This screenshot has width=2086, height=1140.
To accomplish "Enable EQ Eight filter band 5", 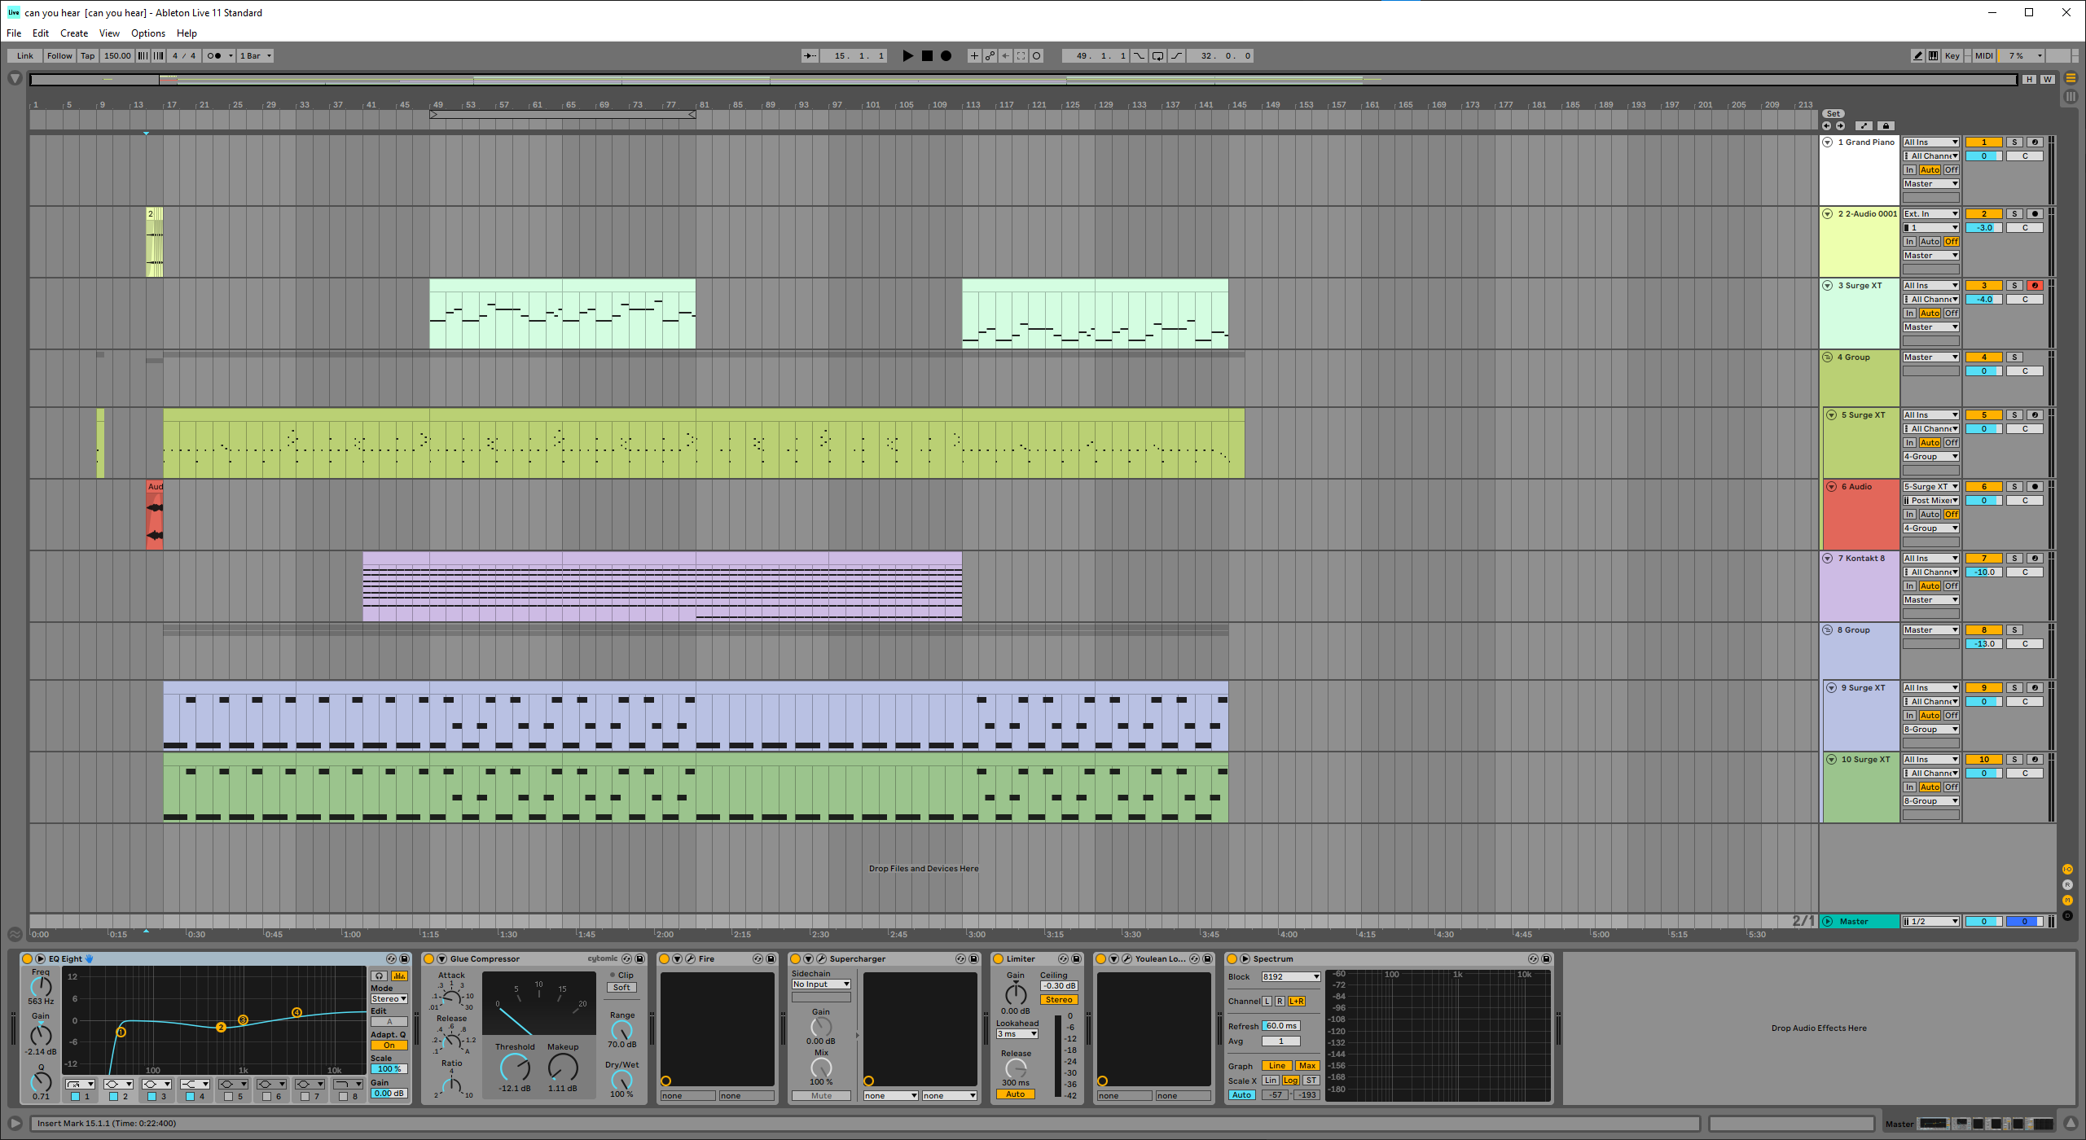I will click(228, 1097).
